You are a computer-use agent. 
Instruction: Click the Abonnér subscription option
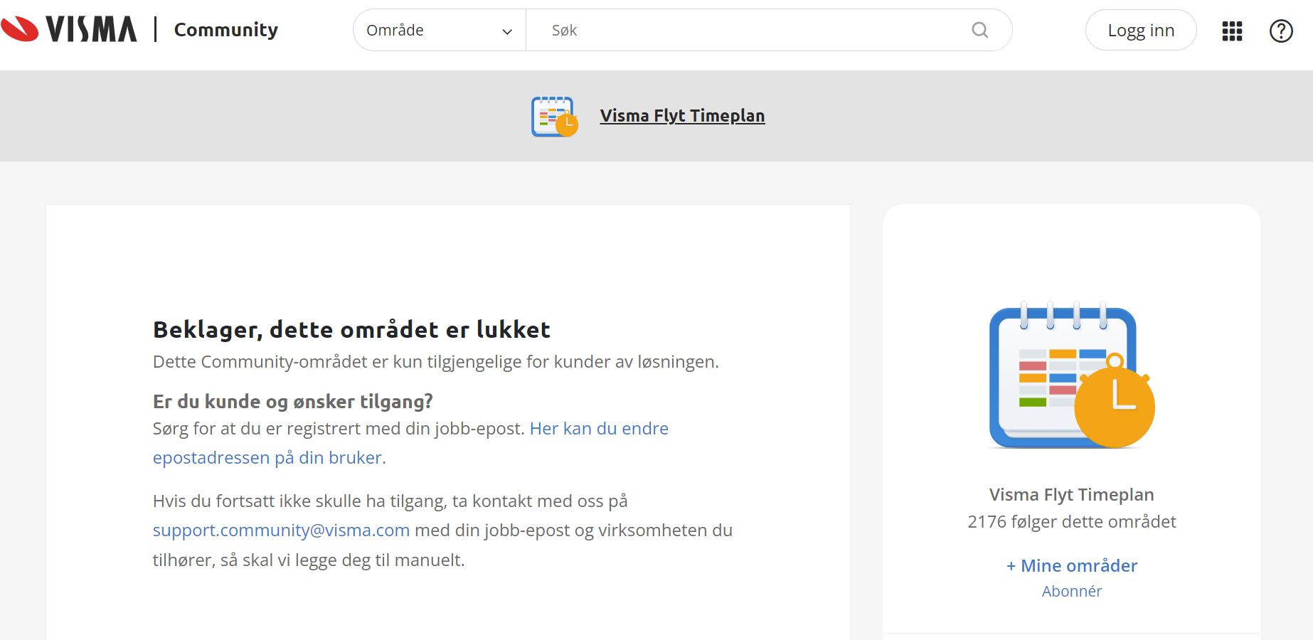(x=1071, y=591)
